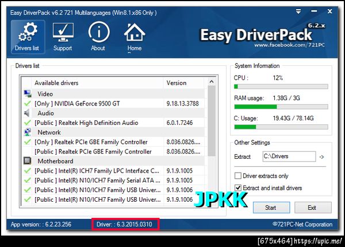Click the C: Usage 19.43G / 78.14G value
This screenshot has width=345, height=247.
[293, 118]
